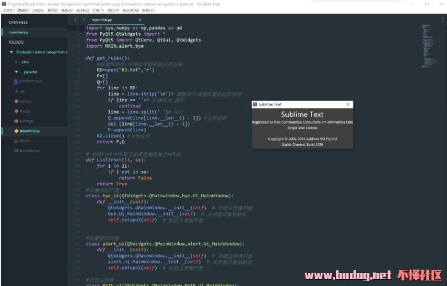Image resolution: width=447 pixels, height=286 pixels.
Task: Click line number 1 in the gutter
Action: tap(78, 28)
